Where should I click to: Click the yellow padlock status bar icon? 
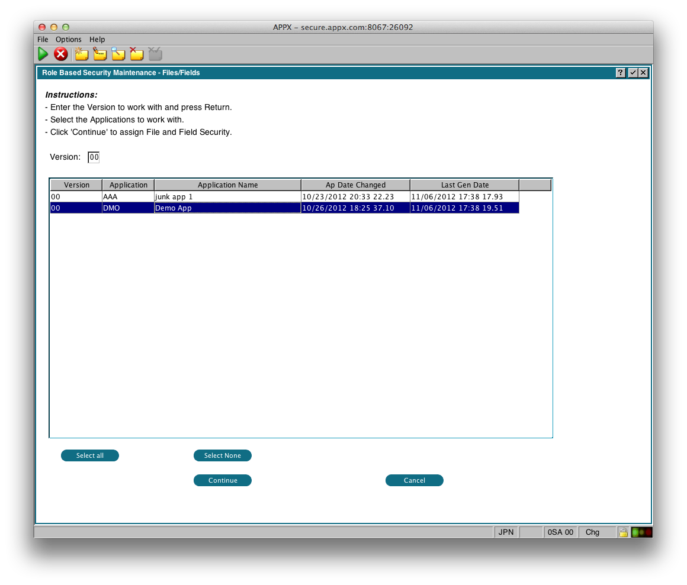(623, 532)
